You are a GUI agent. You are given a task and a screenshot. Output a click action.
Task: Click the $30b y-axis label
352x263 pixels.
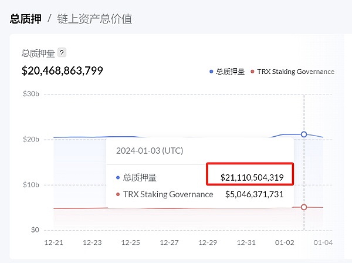31,95
